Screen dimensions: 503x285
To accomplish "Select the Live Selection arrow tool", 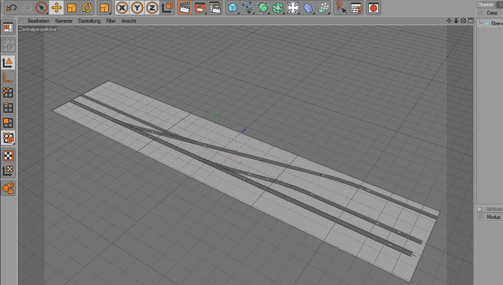I will (x=41, y=7).
